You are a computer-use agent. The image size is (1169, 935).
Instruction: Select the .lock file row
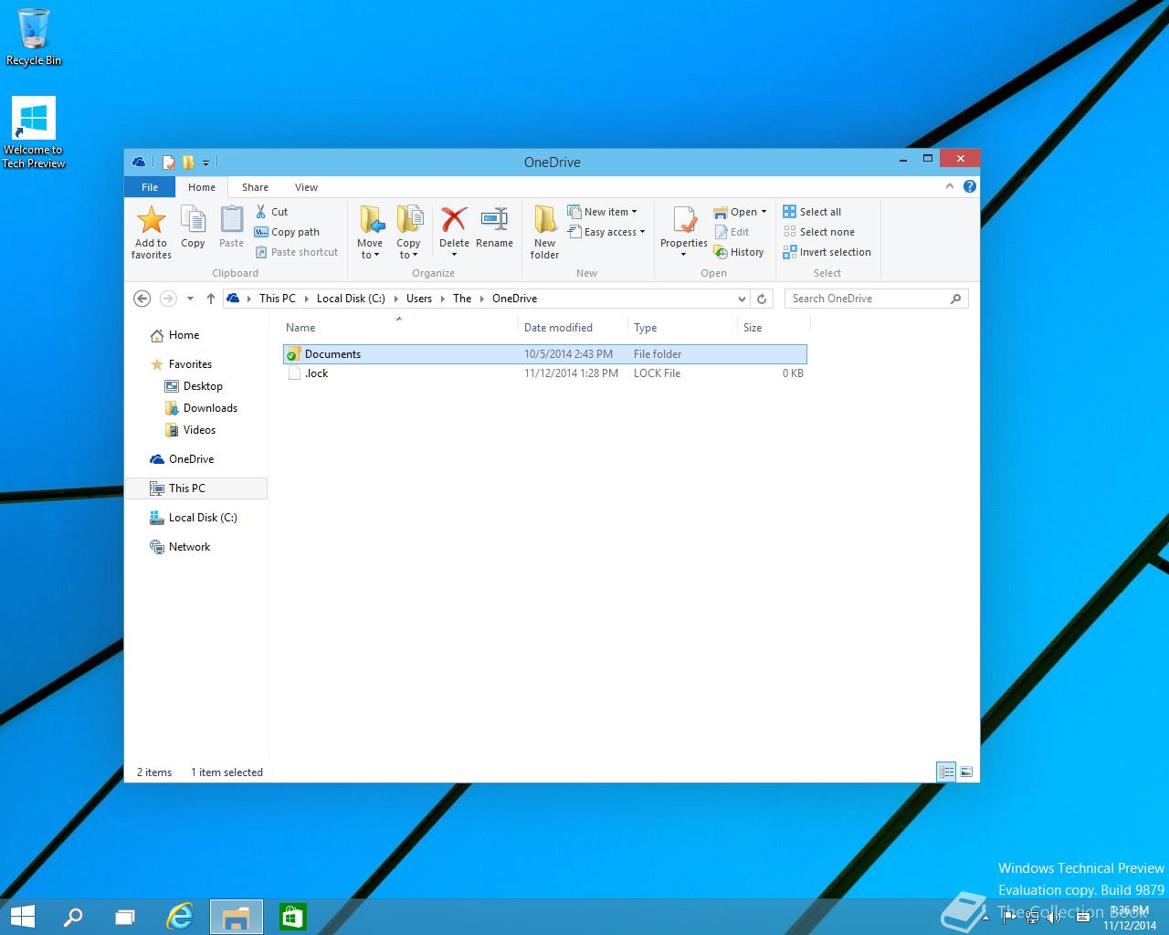point(545,373)
